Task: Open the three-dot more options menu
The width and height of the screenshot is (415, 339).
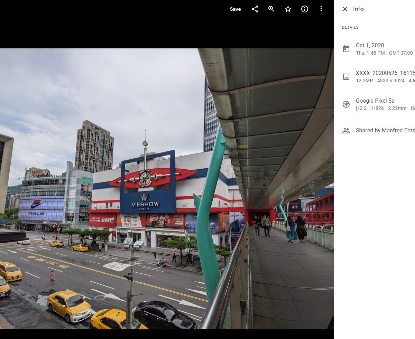Action: pos(321,9)
